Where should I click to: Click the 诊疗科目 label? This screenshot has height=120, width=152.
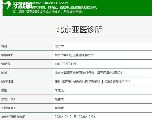point(8,82)
